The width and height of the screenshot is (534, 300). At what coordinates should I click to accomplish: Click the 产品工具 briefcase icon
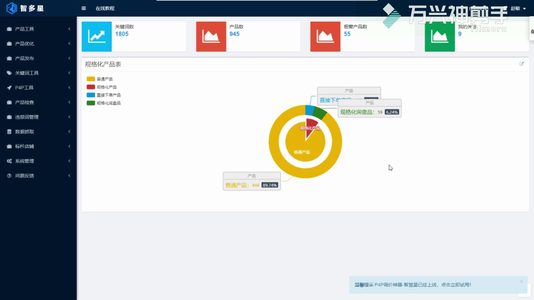click(9, 29)
